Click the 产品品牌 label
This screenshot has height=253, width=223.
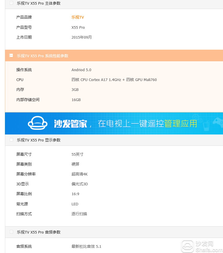tap(24, 17)
